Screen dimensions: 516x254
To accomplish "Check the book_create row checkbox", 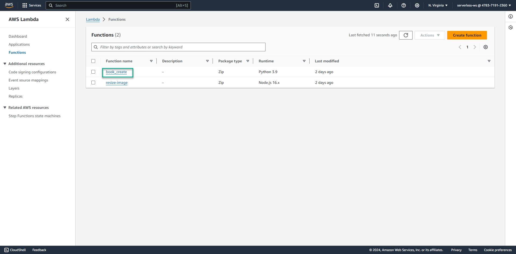I will [93, 72].
